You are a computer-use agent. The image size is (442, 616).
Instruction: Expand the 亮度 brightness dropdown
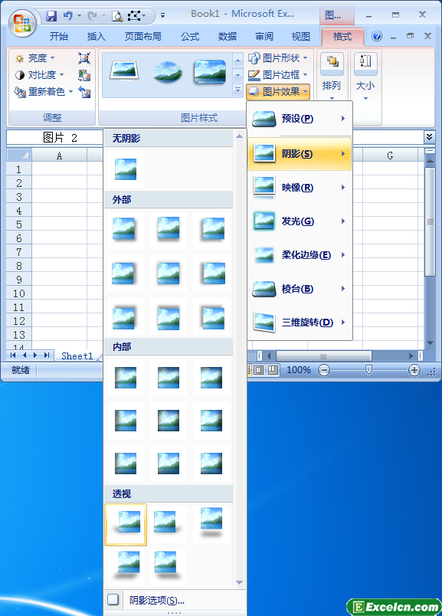[35, 58]
